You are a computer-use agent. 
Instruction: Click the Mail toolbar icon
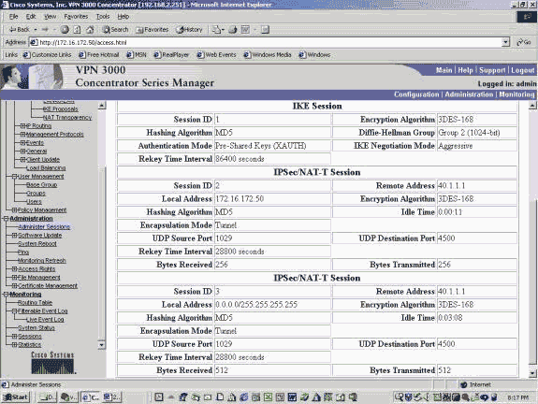[217, 30]
